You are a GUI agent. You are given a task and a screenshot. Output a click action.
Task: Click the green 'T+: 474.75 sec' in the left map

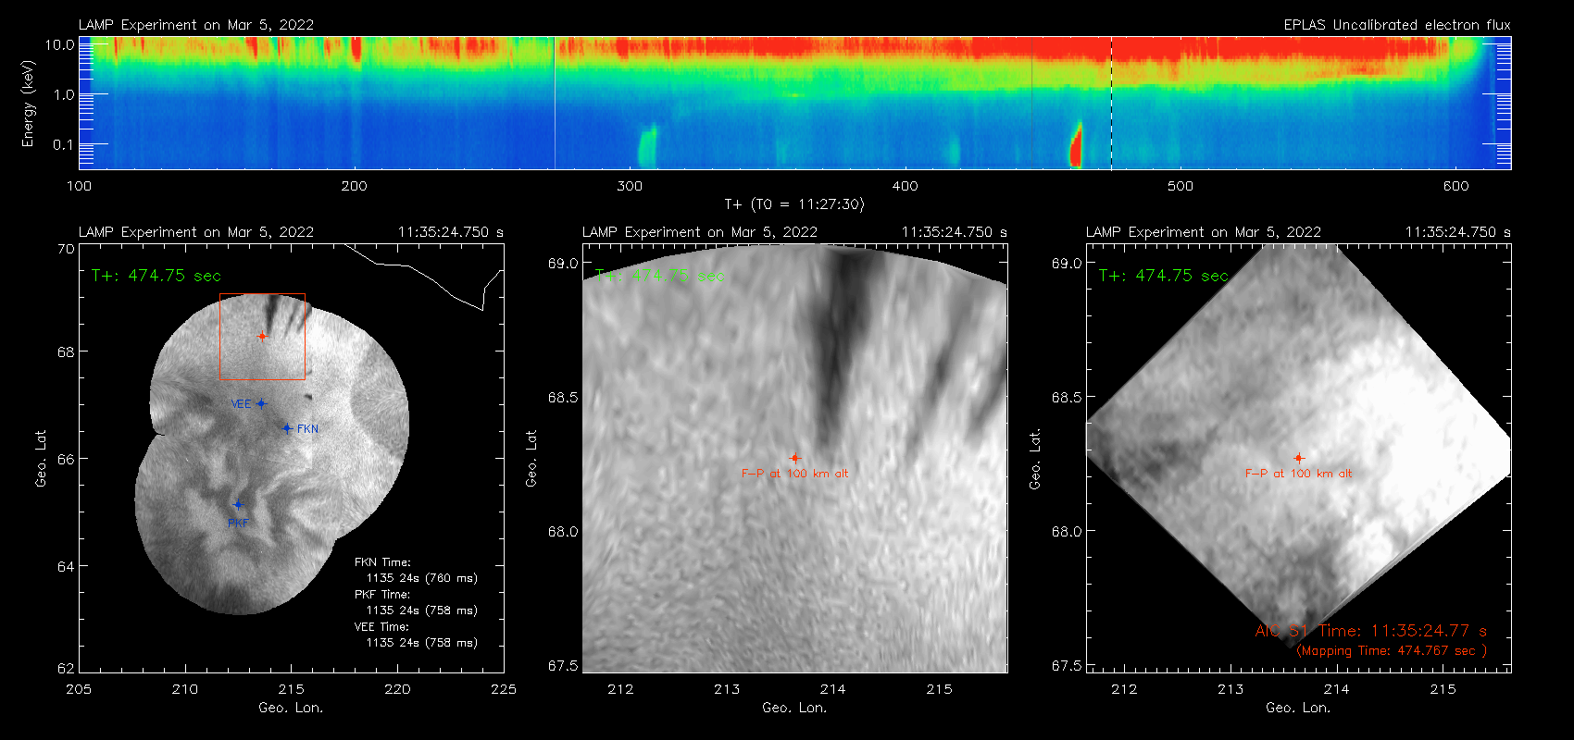[156, 276]
